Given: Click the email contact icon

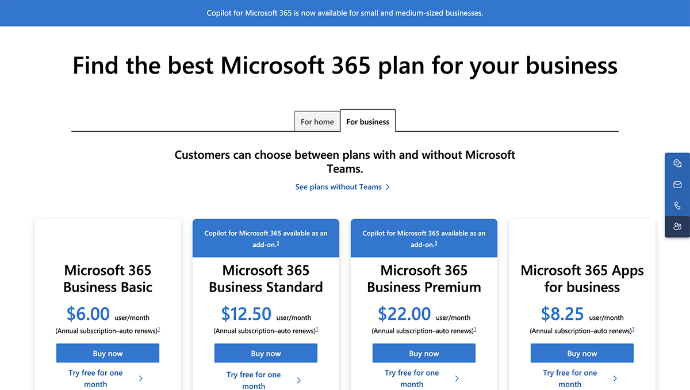Looking at the screenshot, I should [x=677, y=184].
